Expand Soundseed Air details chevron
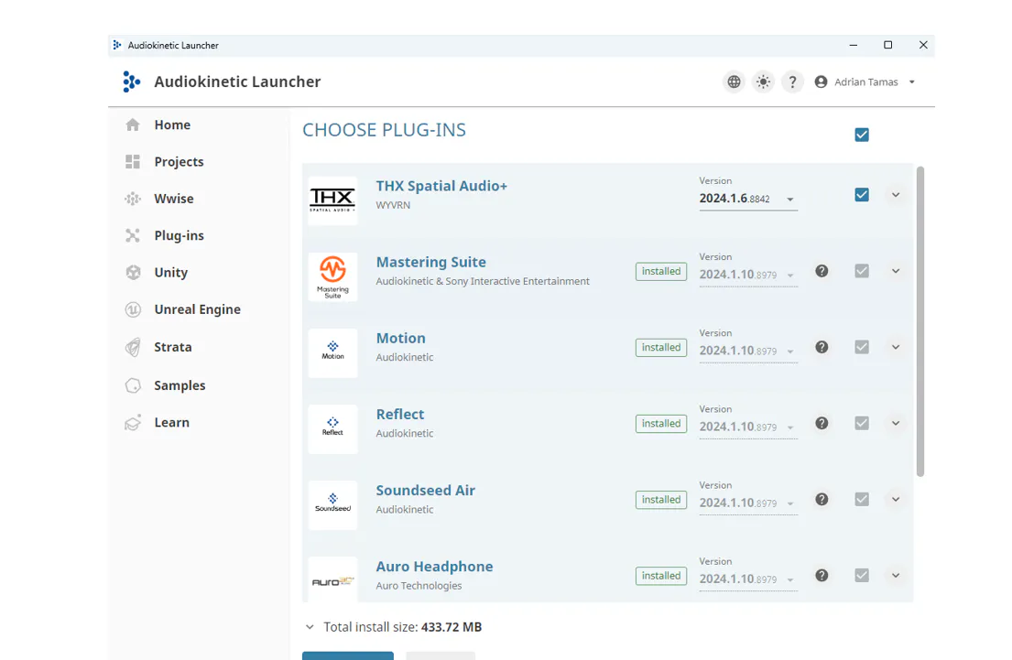 (x=896, y=500)
